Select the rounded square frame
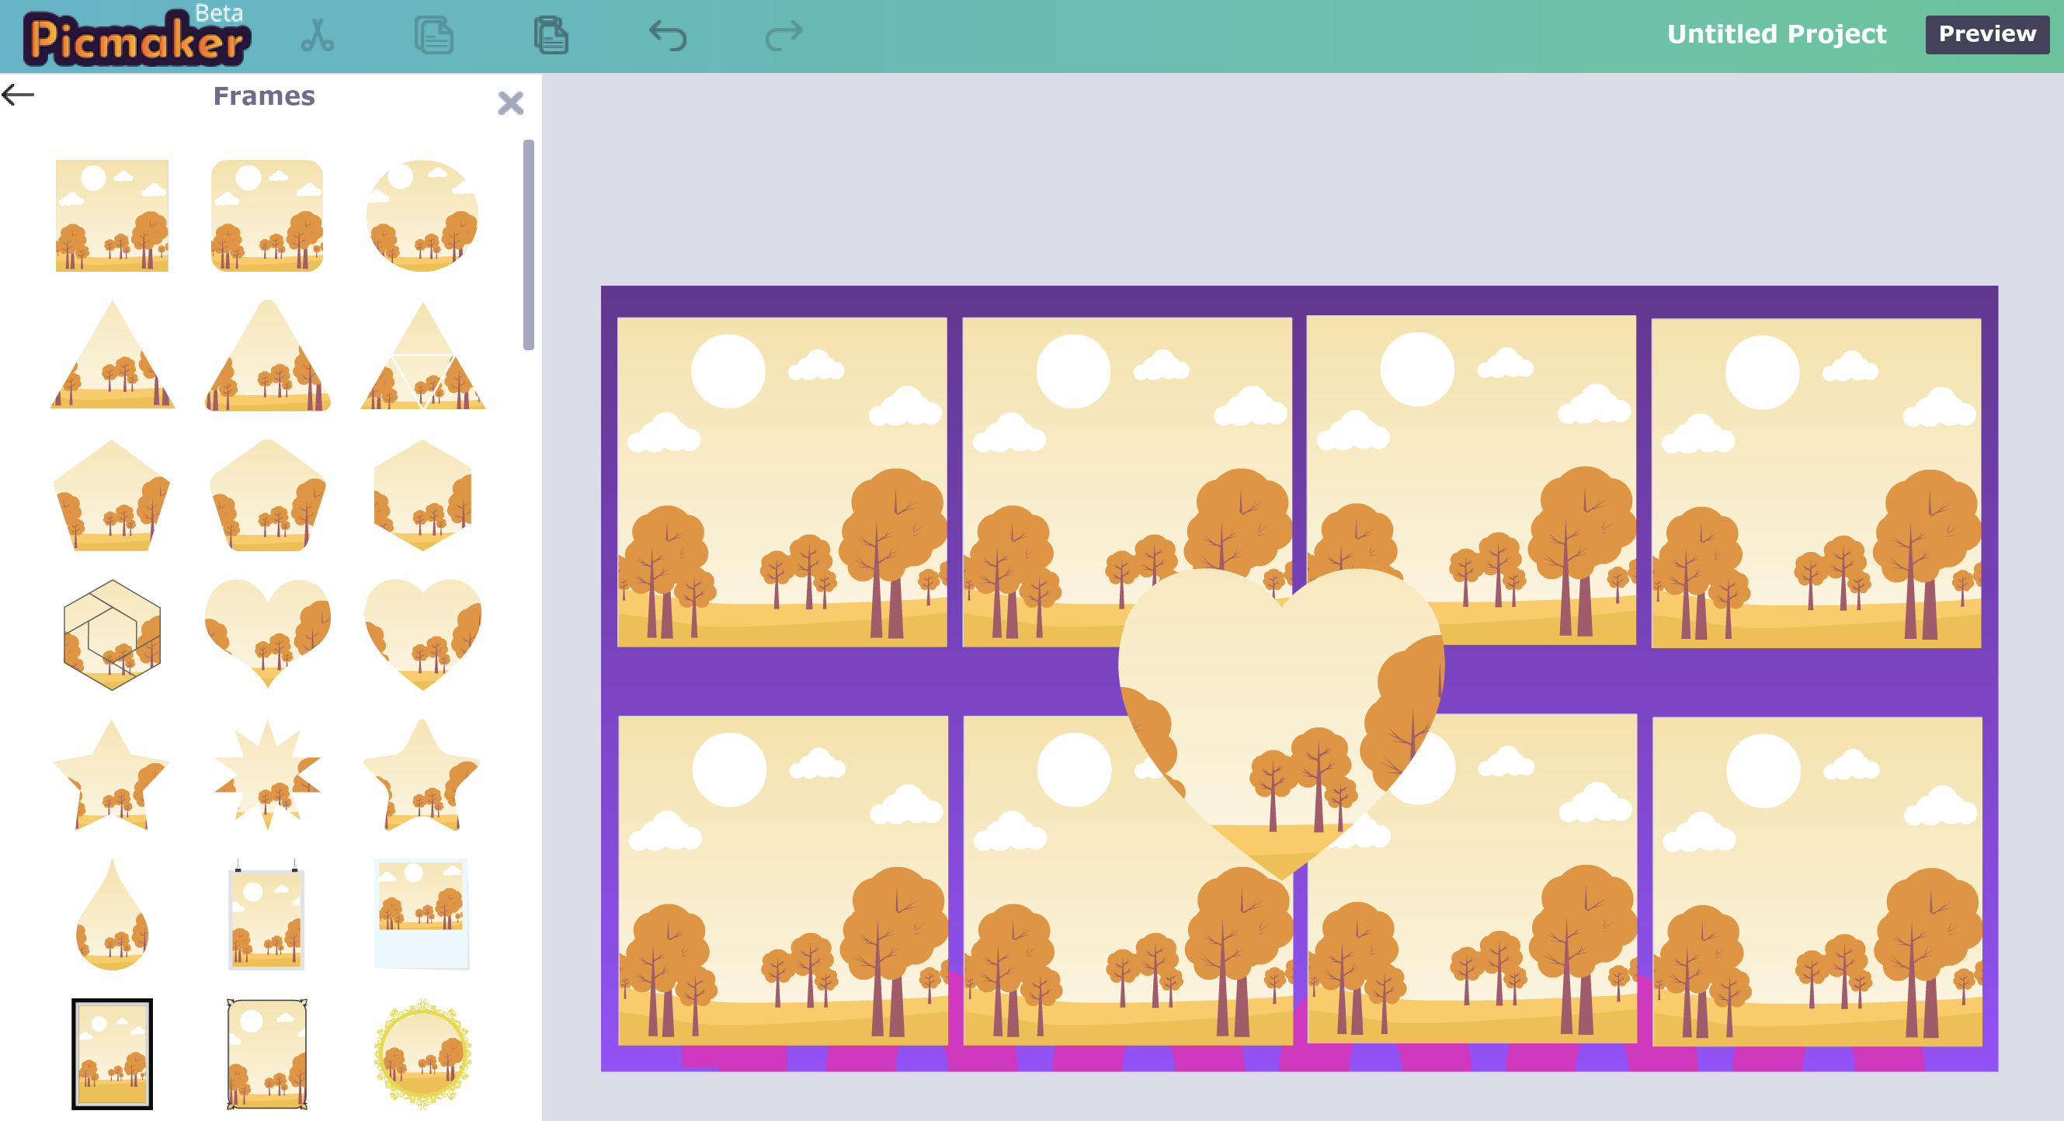 [267, 216]
